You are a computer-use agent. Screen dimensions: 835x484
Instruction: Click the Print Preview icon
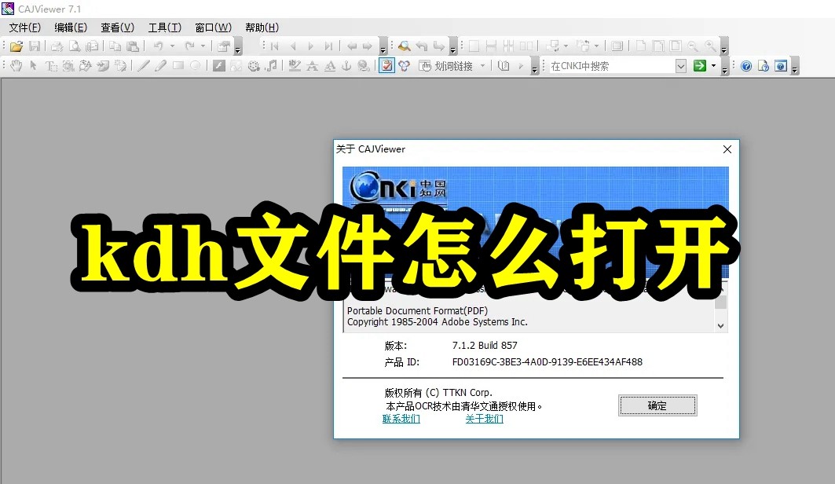75,46
